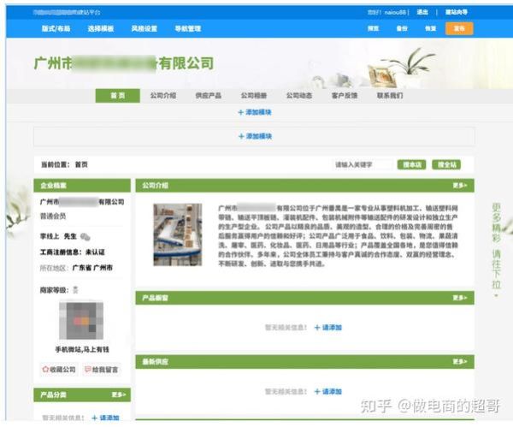This screenshot has height=427, width=513.
Task: Click the 恢复 restore button
Action: click(431, 28)
